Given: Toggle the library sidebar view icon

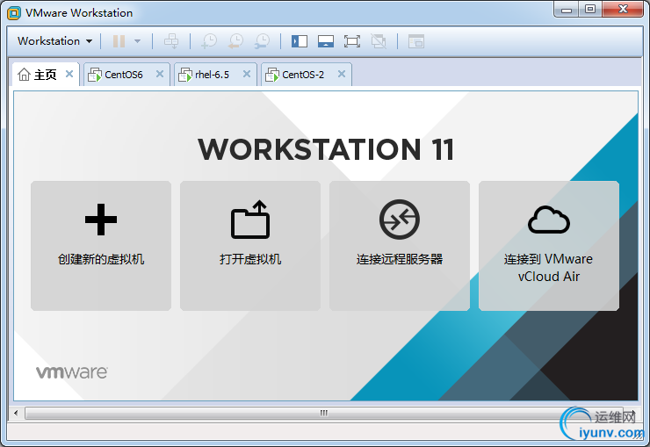Looking at the screenshot, I should [x=300, y=41].
